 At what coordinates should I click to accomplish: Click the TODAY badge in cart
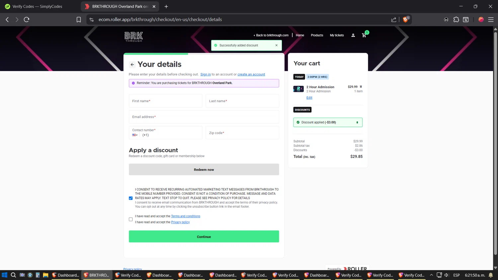299,77
